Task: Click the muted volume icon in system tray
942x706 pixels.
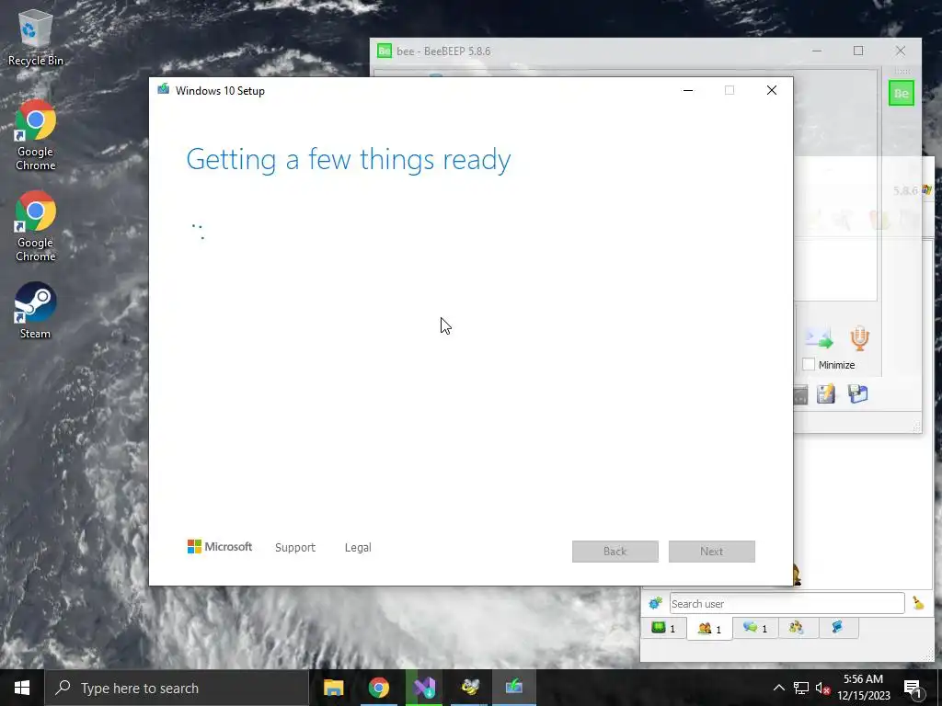Action: pyautogui.click(x=822, y=688)
